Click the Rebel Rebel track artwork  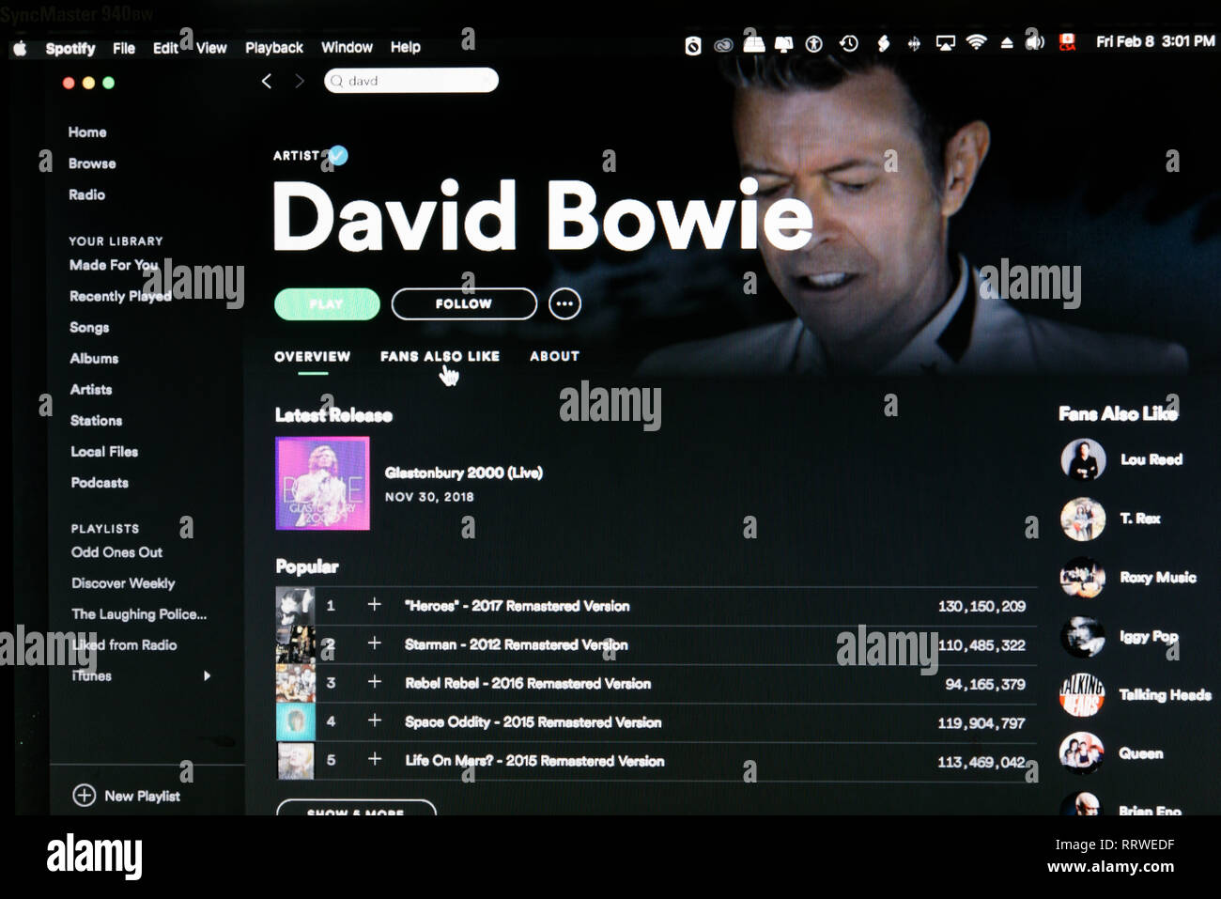point(295,683)
